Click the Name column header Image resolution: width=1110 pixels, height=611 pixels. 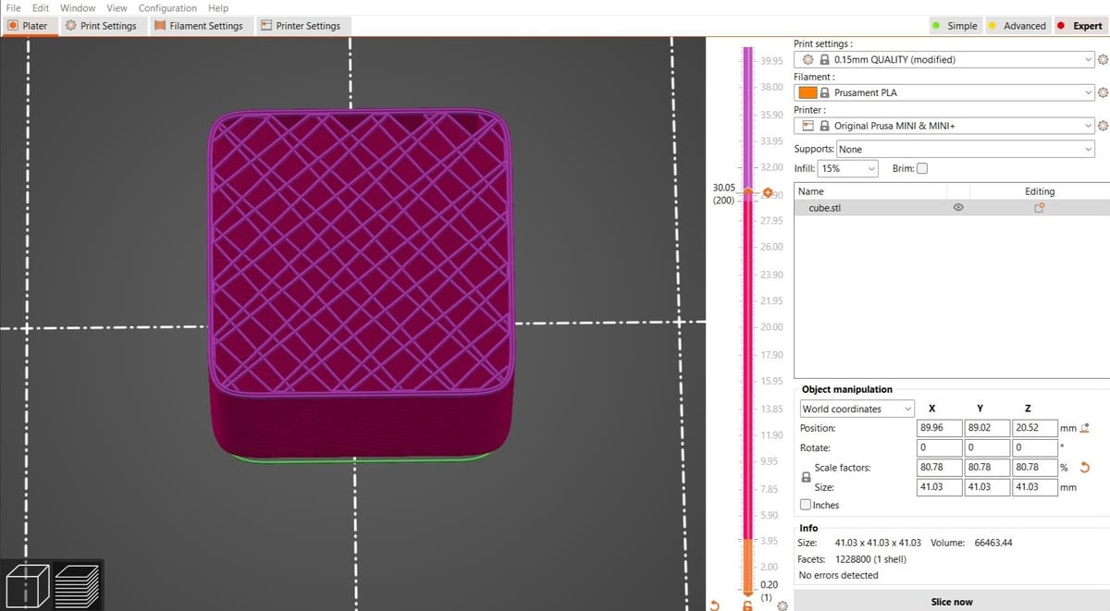click(810, 191)
